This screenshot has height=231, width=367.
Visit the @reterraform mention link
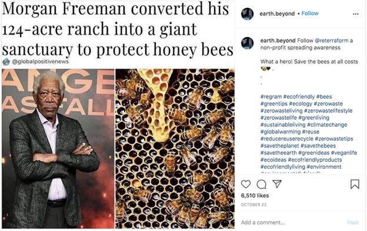(332, 41)
